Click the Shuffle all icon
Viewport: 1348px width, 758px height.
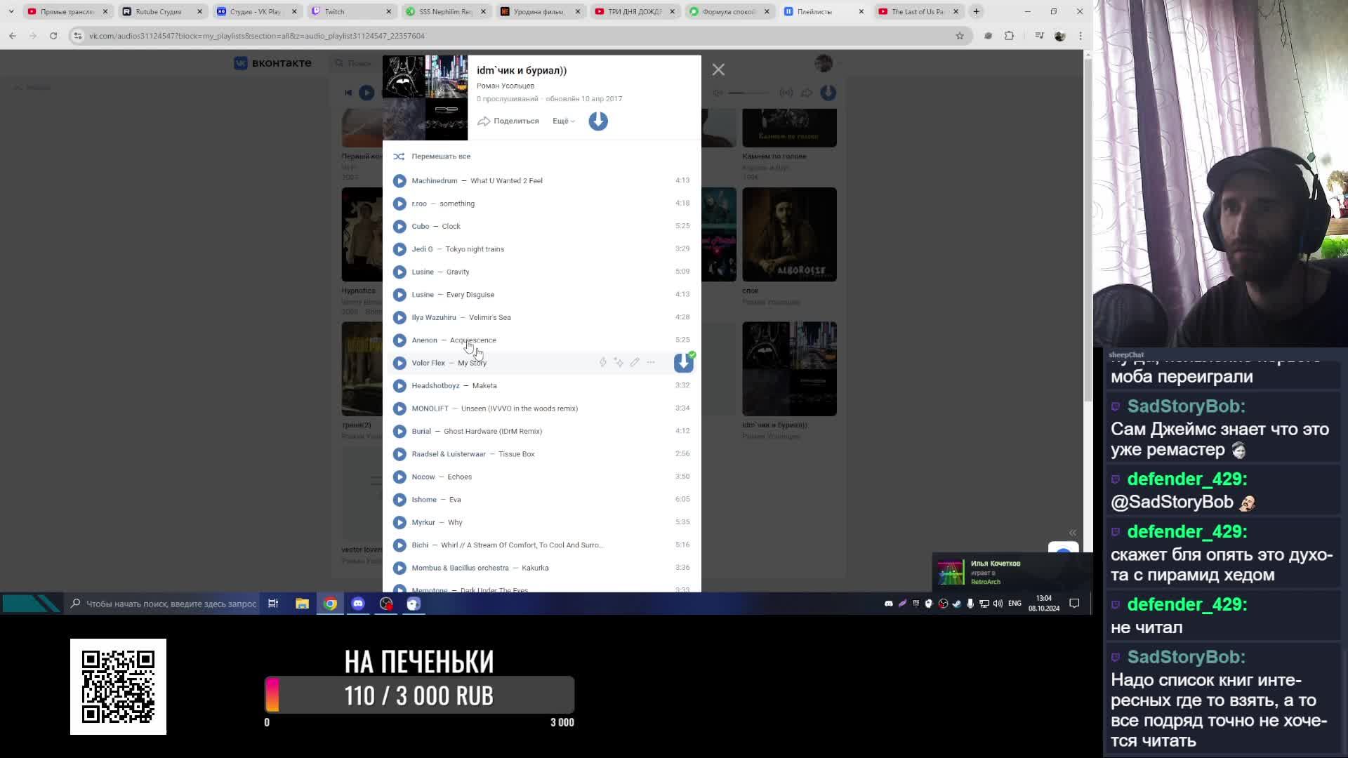pyautogui.click(x=399, y=157)
